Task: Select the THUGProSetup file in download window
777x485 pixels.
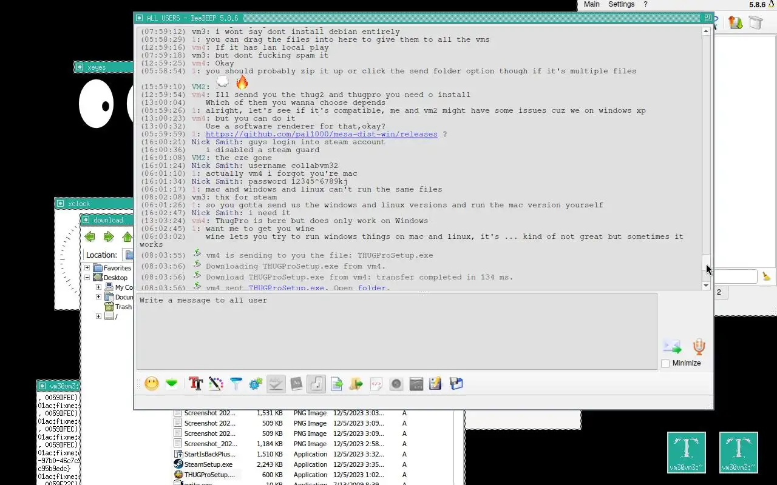Action: (209, 475)
